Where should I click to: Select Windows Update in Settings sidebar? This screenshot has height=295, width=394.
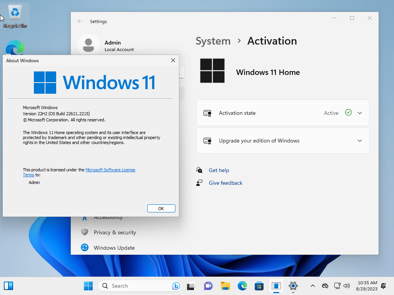[114, 248]
